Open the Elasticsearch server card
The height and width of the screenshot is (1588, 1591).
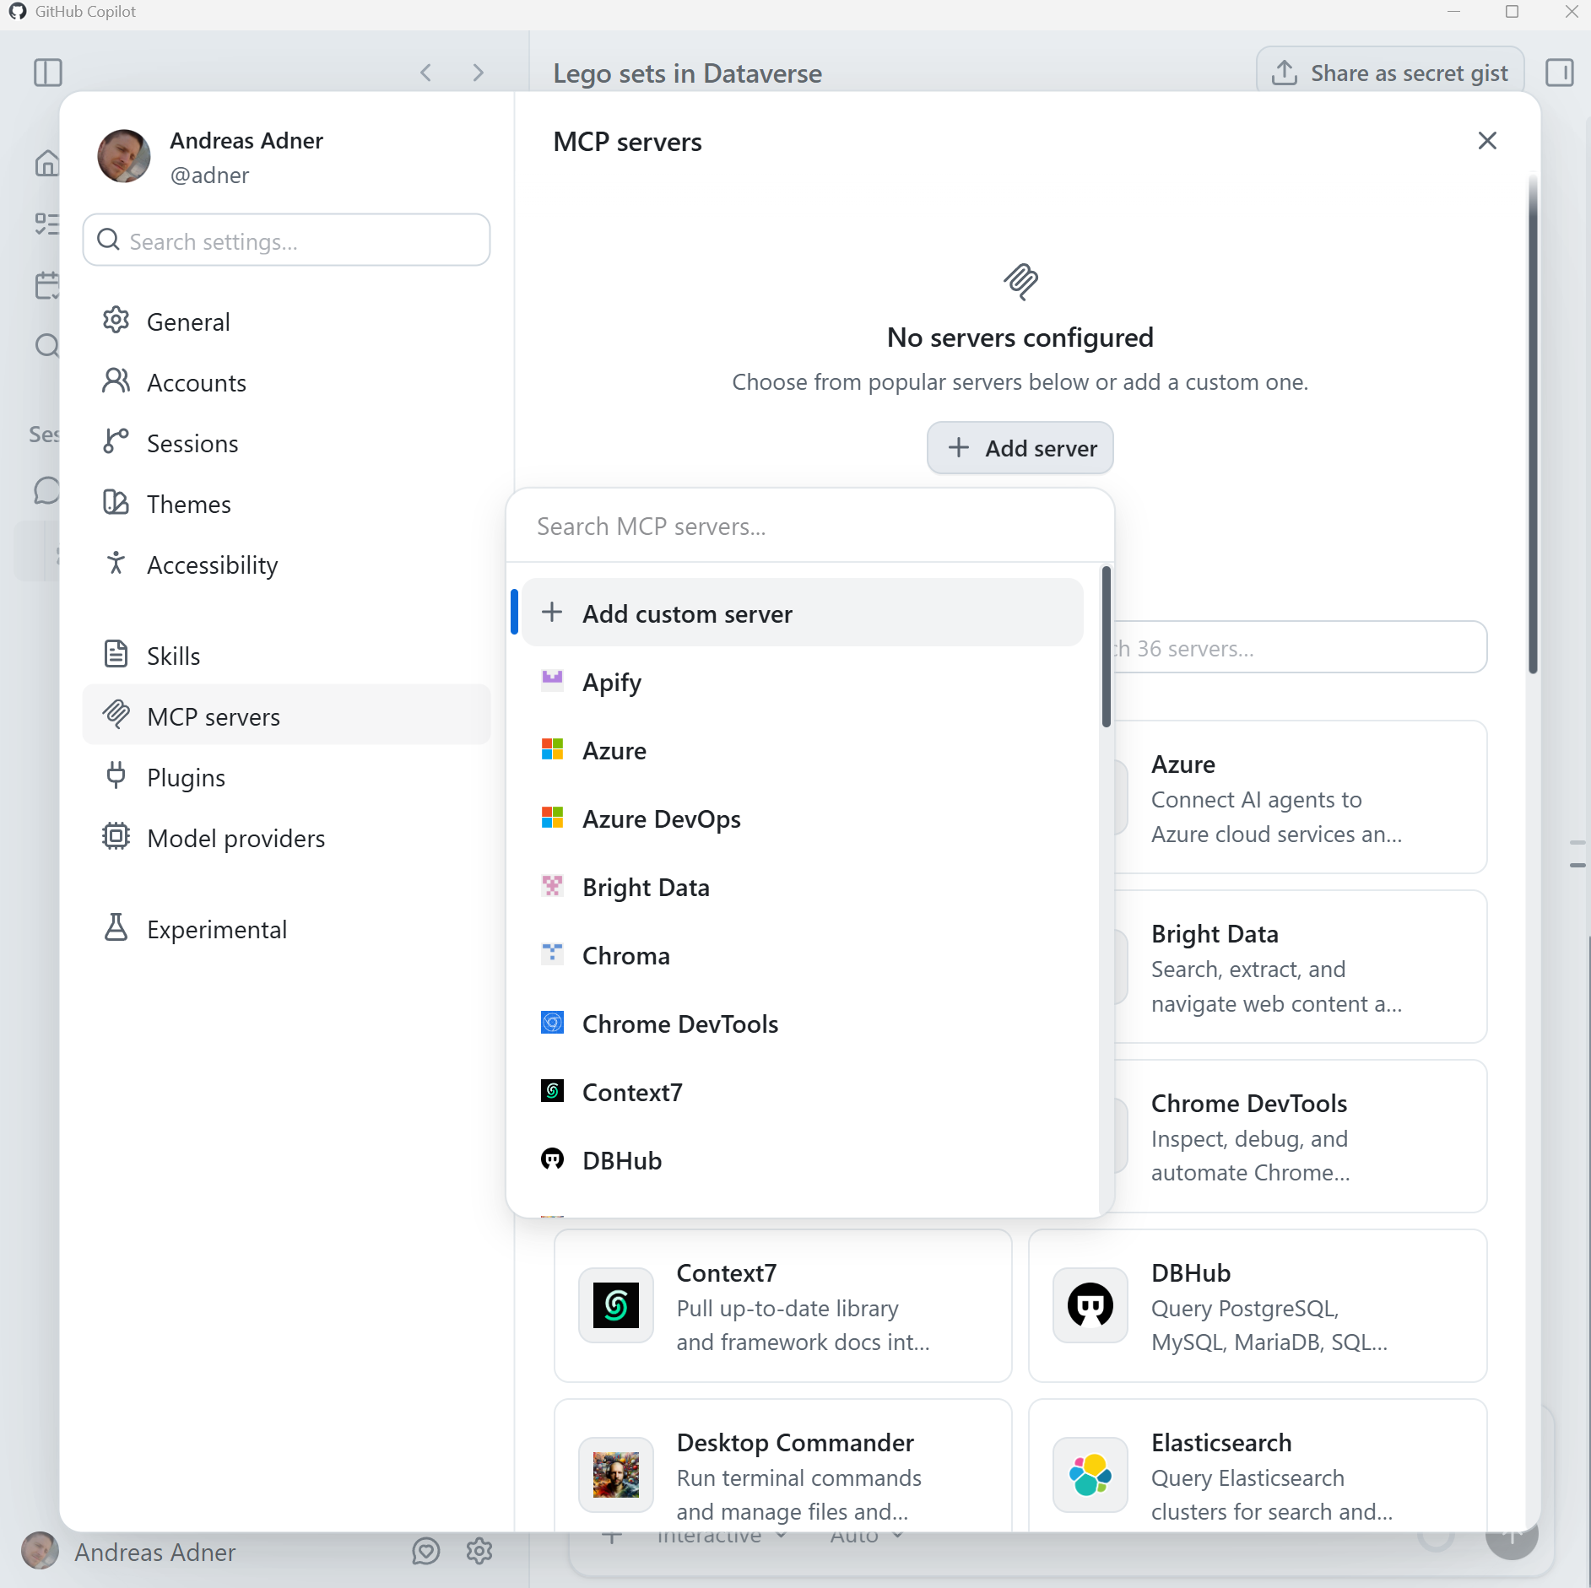1258,1466
